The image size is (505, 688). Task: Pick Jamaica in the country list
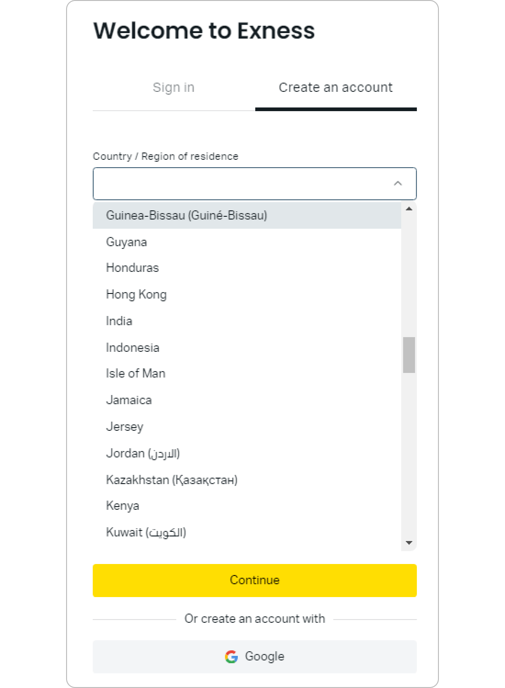(x=247, y=400)
